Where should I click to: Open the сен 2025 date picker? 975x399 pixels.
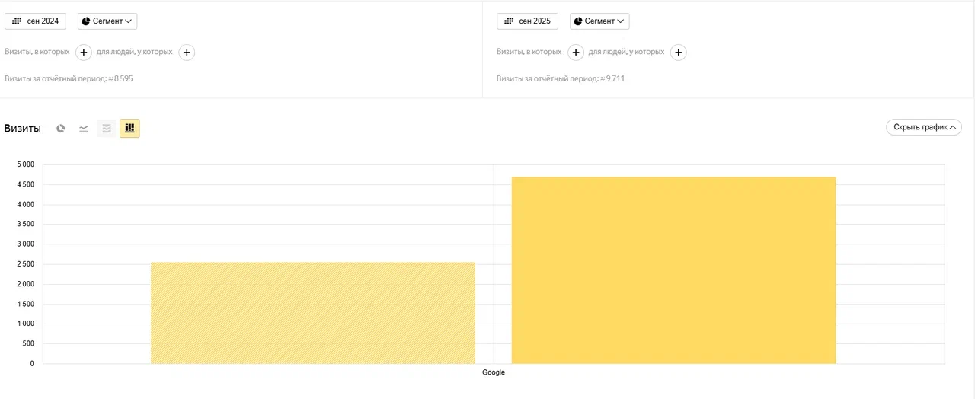point(527,21)
